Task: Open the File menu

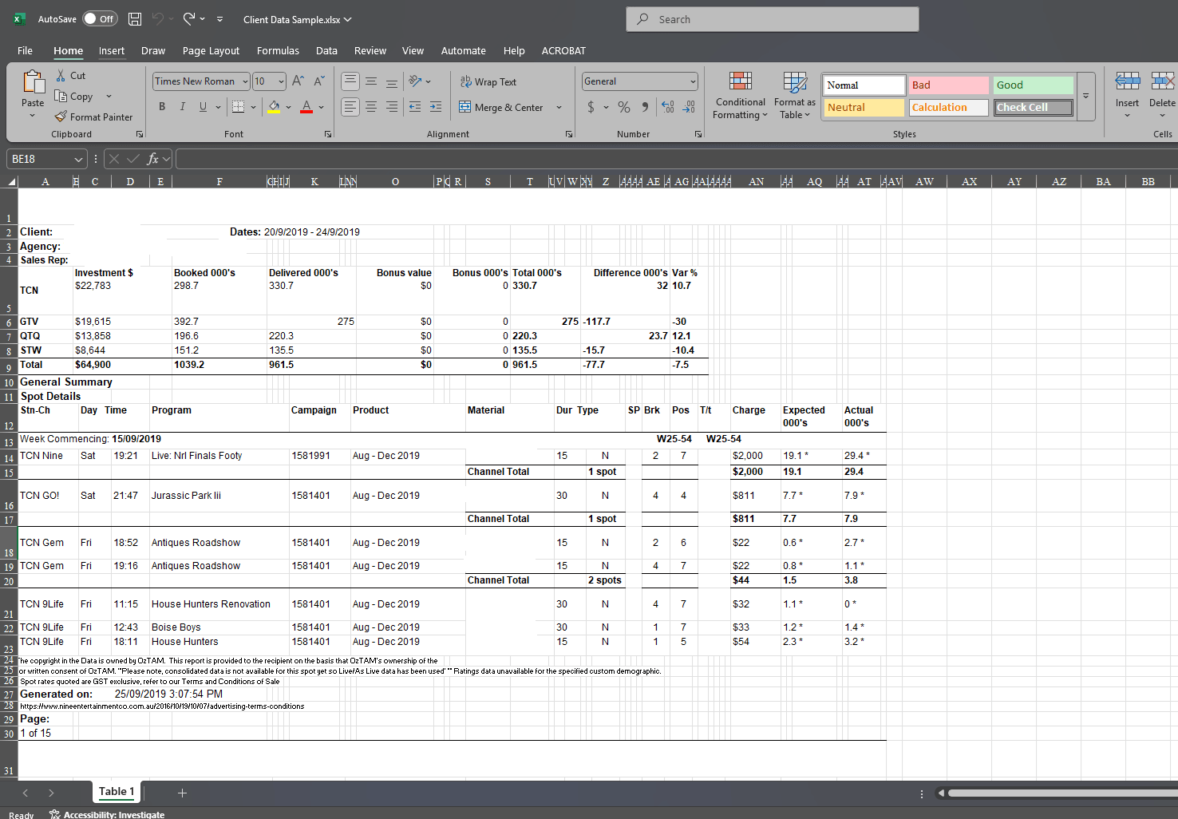Action: tap(25, 50)
